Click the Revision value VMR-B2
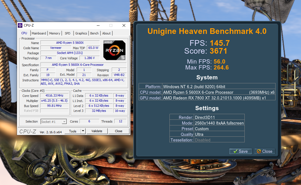The height and width of the screenshot is (185, 301). tap(119, 75)
